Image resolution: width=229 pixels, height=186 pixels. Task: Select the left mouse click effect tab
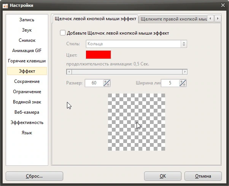point(95,19)
